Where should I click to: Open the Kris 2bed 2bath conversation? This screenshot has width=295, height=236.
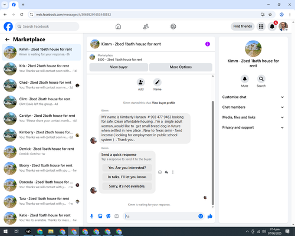click(41, 68)
